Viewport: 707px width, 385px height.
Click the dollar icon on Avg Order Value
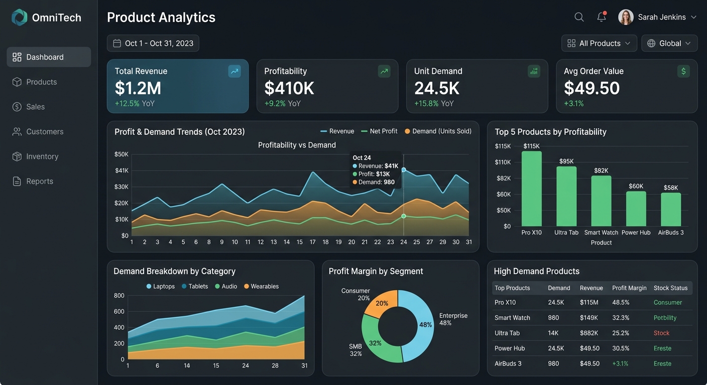point(683,71)
